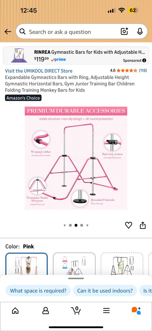Open the 118 ratings link
The height and width of the screenshot is (331, 152).
tap(143, 70)
